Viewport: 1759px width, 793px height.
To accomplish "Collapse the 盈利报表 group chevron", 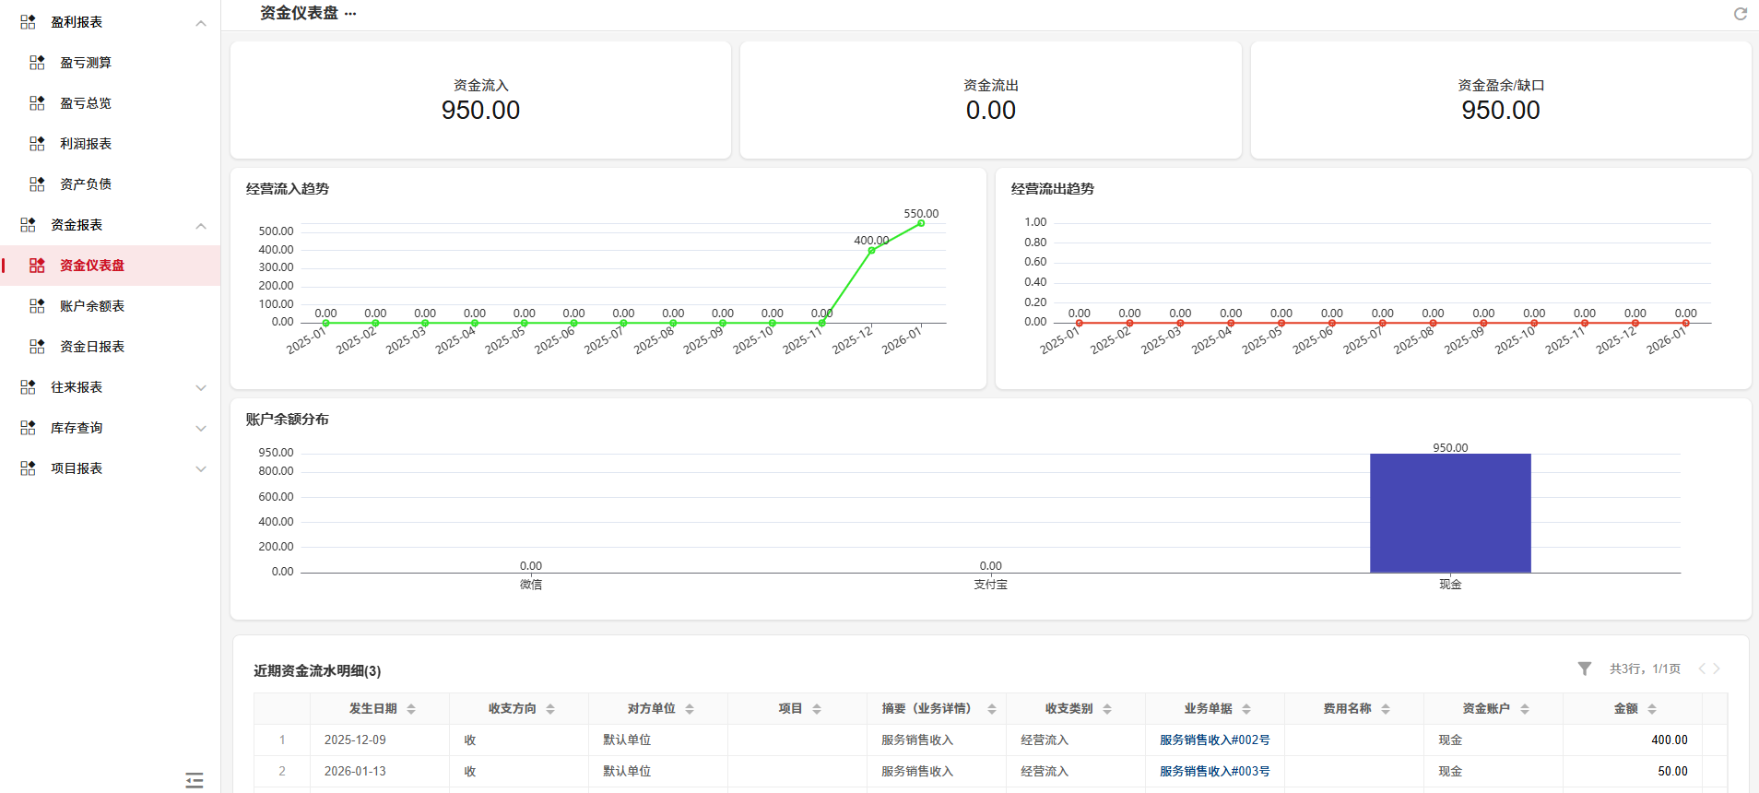I will [x=201, y=22].
